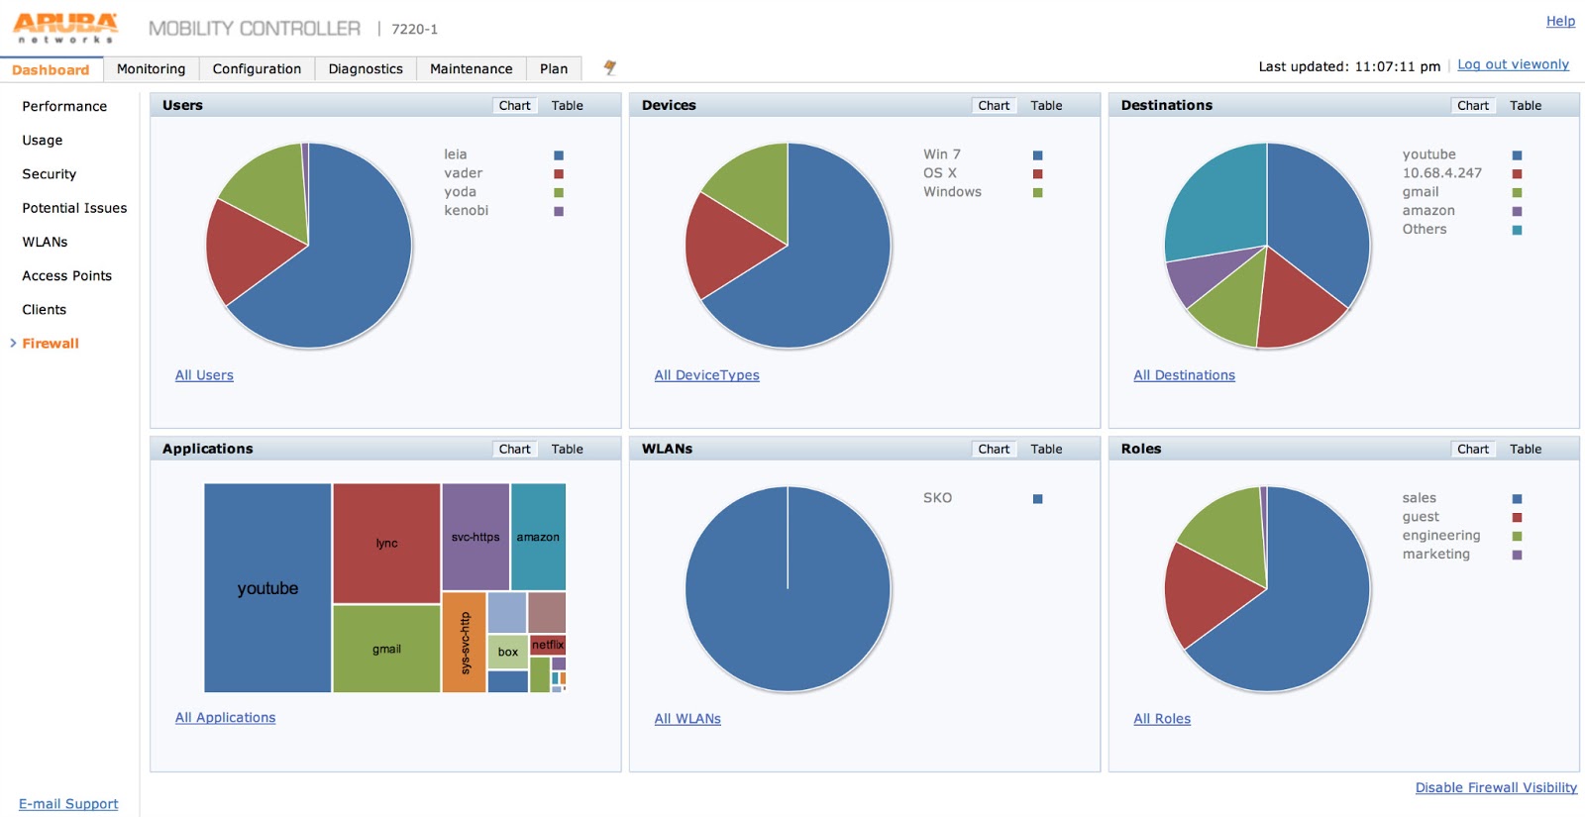Open the All Destinations link

pos(1184,375)
